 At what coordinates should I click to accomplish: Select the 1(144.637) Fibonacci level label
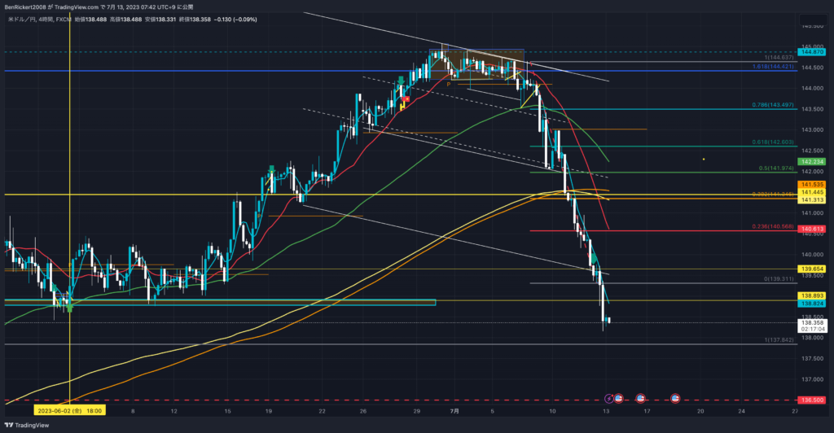(x=779, y=57)
